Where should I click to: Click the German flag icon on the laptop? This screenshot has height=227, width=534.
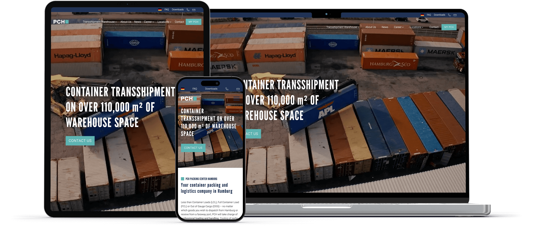(x=422, y=15)
